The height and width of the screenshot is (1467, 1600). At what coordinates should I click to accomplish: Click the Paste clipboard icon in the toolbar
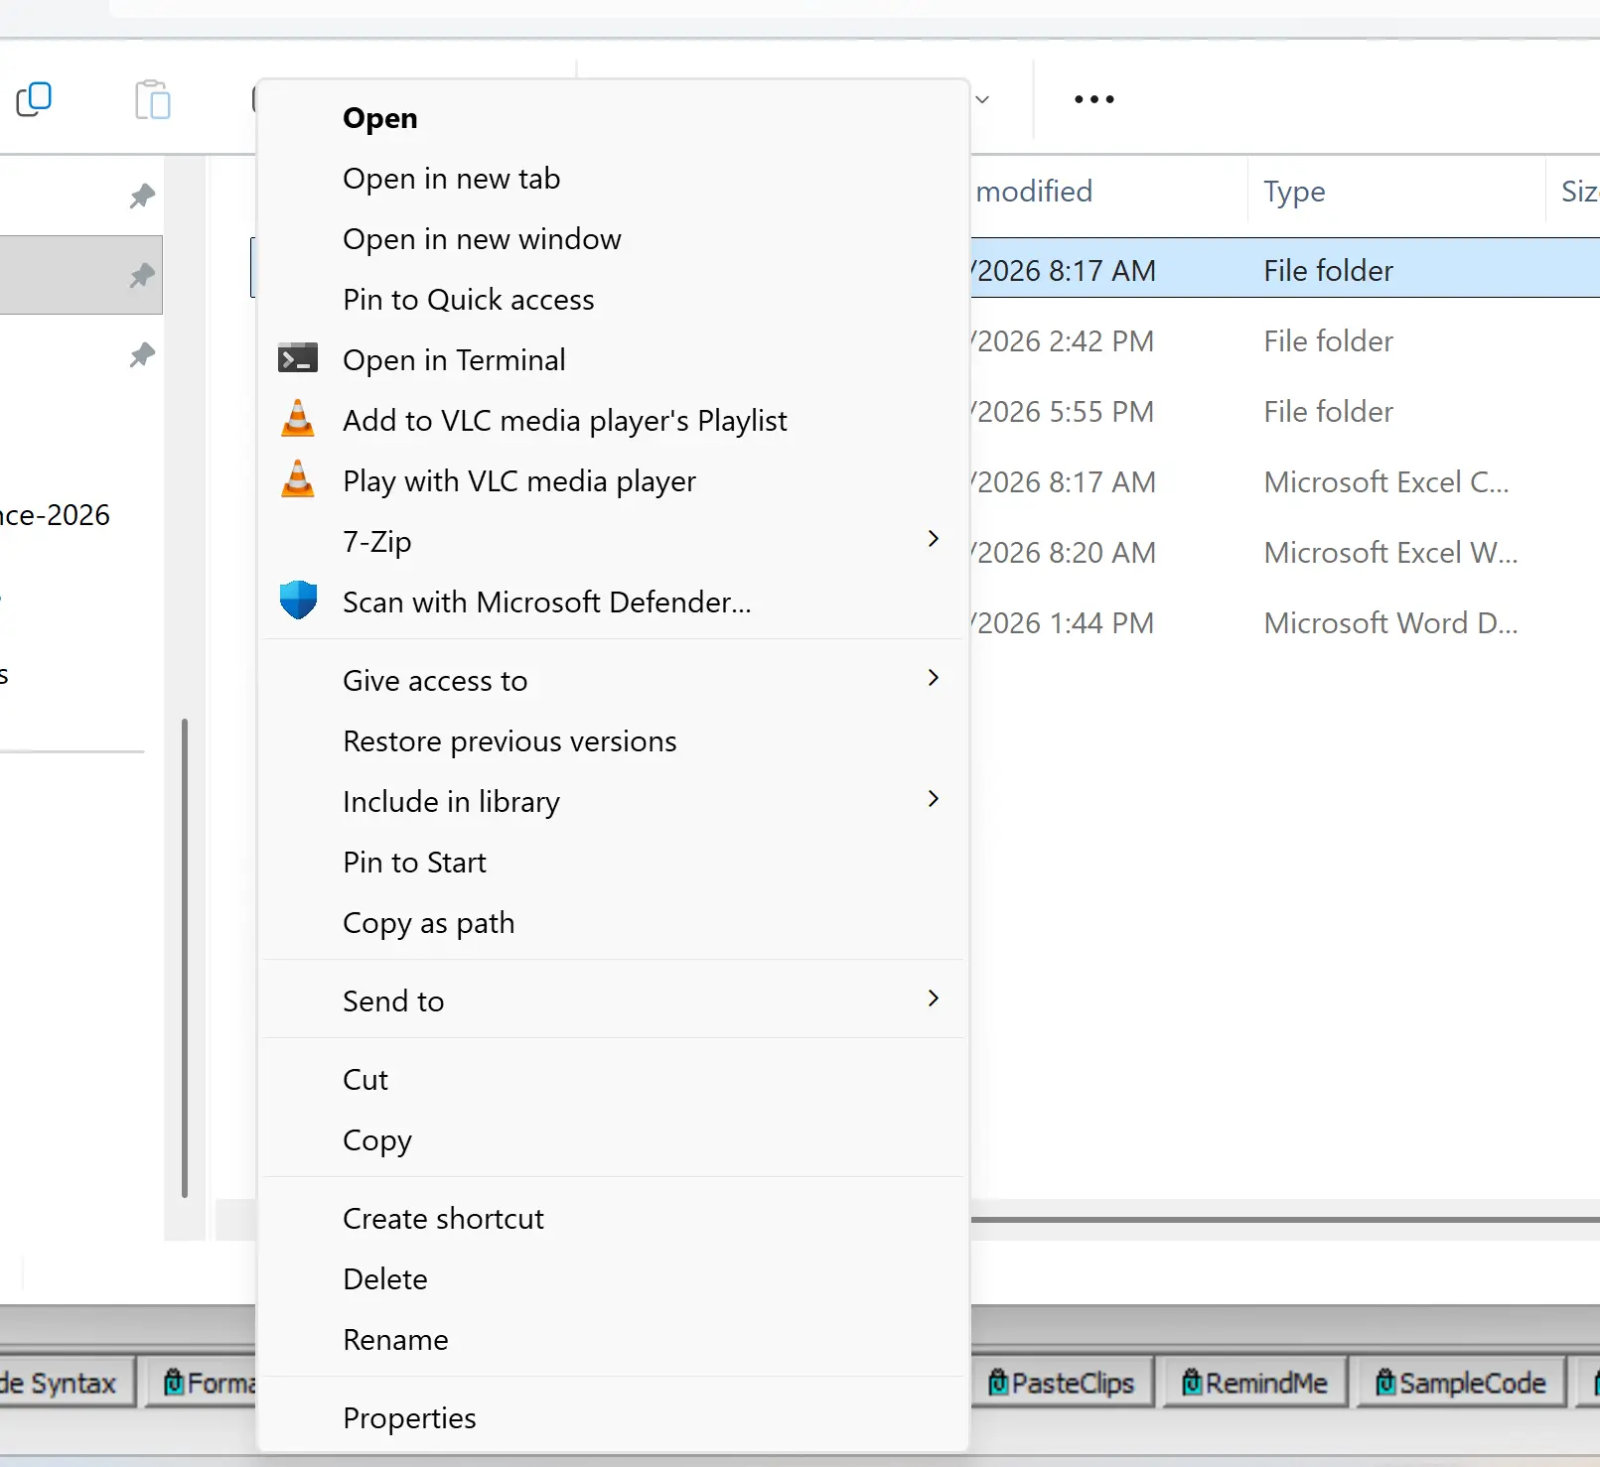pyautogui.click(x=152, y=99)
